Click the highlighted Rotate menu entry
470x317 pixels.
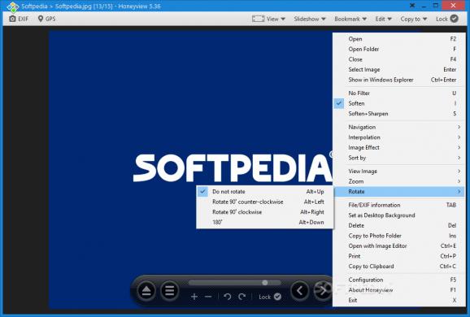pos(399,192)
